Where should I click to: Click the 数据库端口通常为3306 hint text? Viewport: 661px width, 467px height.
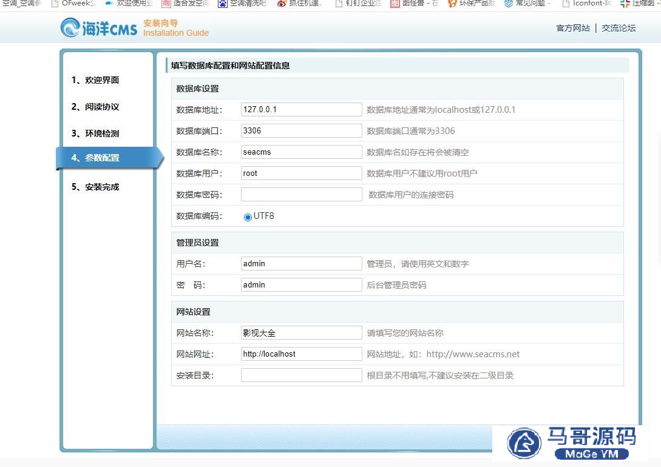click(410, 131)
